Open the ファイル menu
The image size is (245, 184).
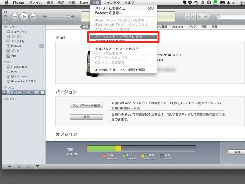click(x=36, y=3)
